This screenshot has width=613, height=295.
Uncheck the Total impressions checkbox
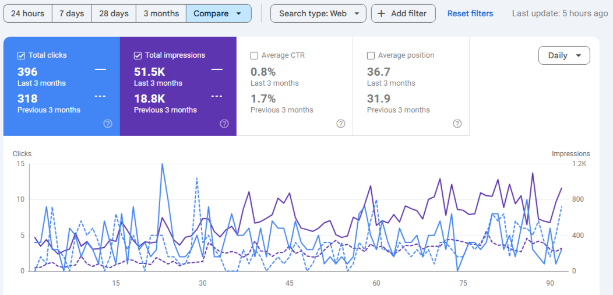(x=138, y=55)
